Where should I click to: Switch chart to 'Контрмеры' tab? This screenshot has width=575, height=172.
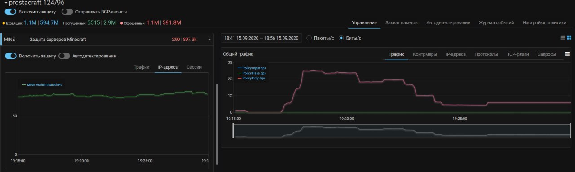(425, 54)
